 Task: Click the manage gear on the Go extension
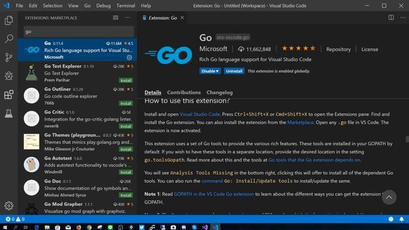pyautogui.click(x=129, y=57)
